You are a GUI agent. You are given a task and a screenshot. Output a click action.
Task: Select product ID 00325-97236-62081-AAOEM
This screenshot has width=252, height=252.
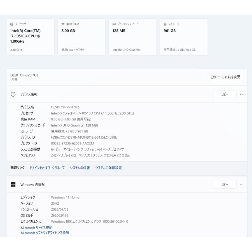click(x=73, y=143)
